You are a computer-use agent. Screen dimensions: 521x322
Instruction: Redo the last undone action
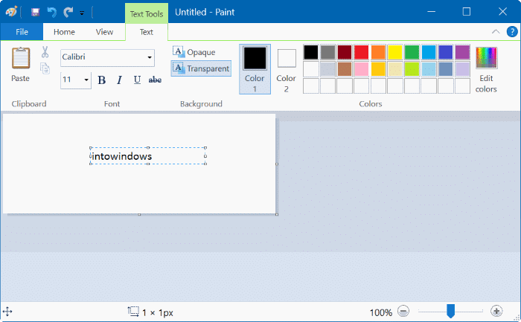(x=68, y=13)
